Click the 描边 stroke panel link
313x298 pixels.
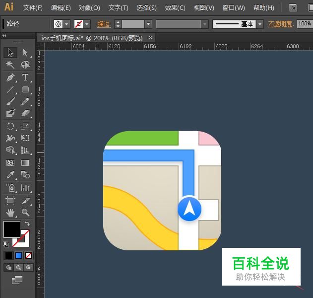(x=104, y=24)
